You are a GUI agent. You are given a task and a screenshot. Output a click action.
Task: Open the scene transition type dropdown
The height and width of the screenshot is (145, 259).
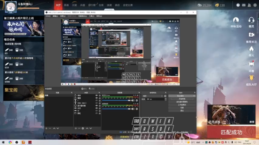pyautogui.click(x=153, y=96)
